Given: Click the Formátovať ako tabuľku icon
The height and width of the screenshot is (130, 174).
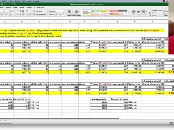Looking at the screenshot, I should coord(77,11).
